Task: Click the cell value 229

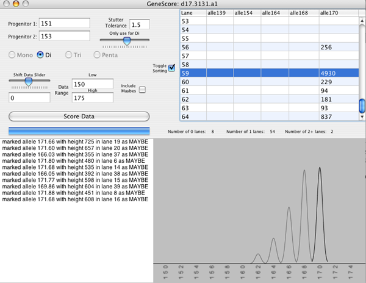Action: [326, 82]
